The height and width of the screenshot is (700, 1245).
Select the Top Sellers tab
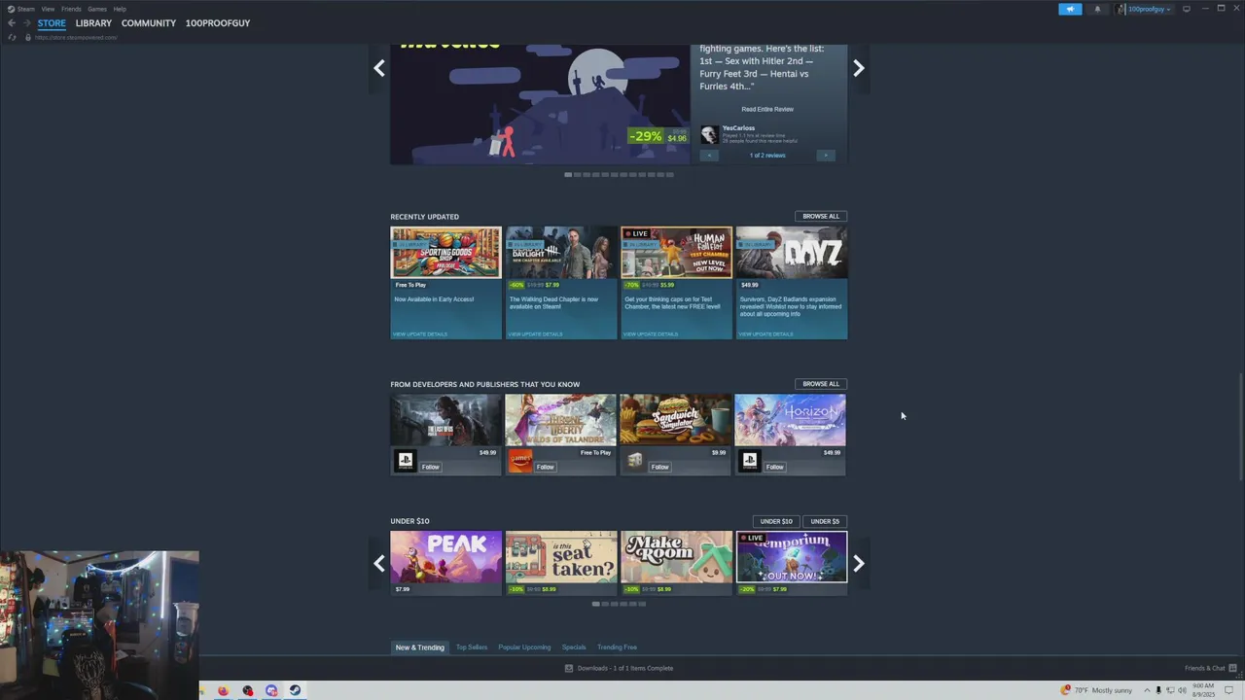click(x=472, y=647)
